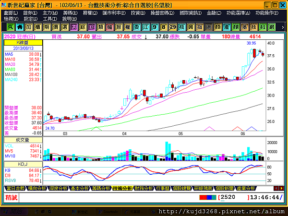The height and width of the screenshot is (216, 288).
Task: Click the cyan 9 toolbar icon
Action: point(155,27)
